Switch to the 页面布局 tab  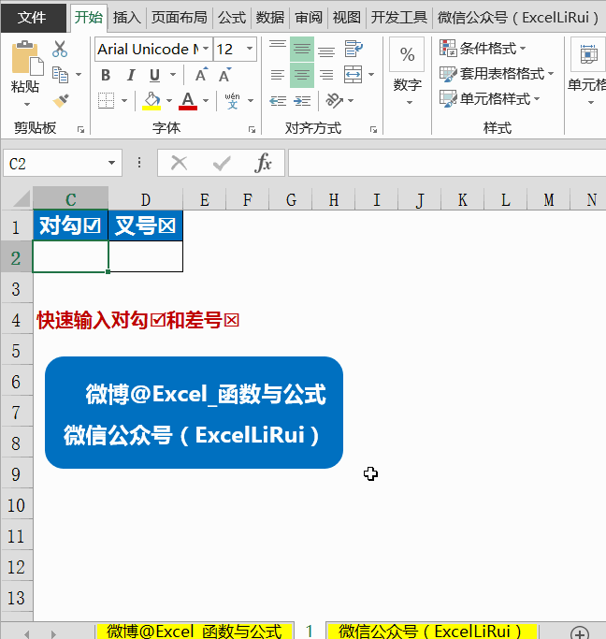click(180, 18)
